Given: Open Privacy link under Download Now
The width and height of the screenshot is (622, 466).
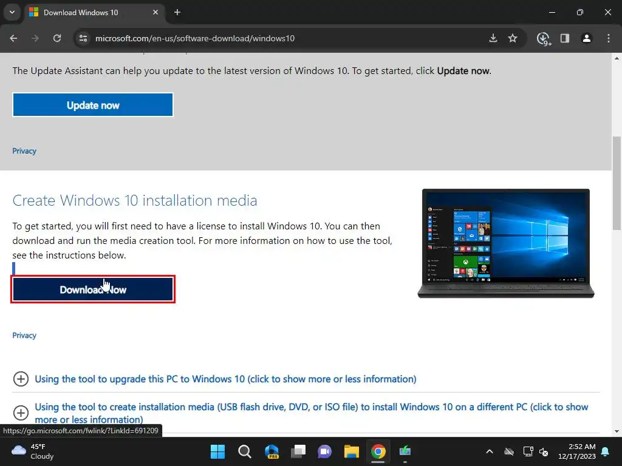Looking at the screenshot, I should [x=24, y=335].
